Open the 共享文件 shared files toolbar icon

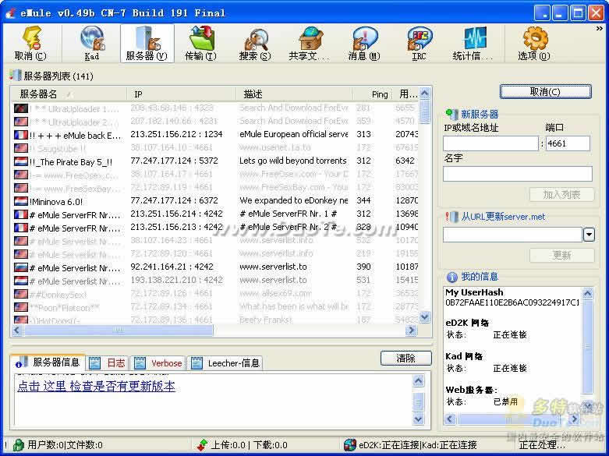coord(310,43)
